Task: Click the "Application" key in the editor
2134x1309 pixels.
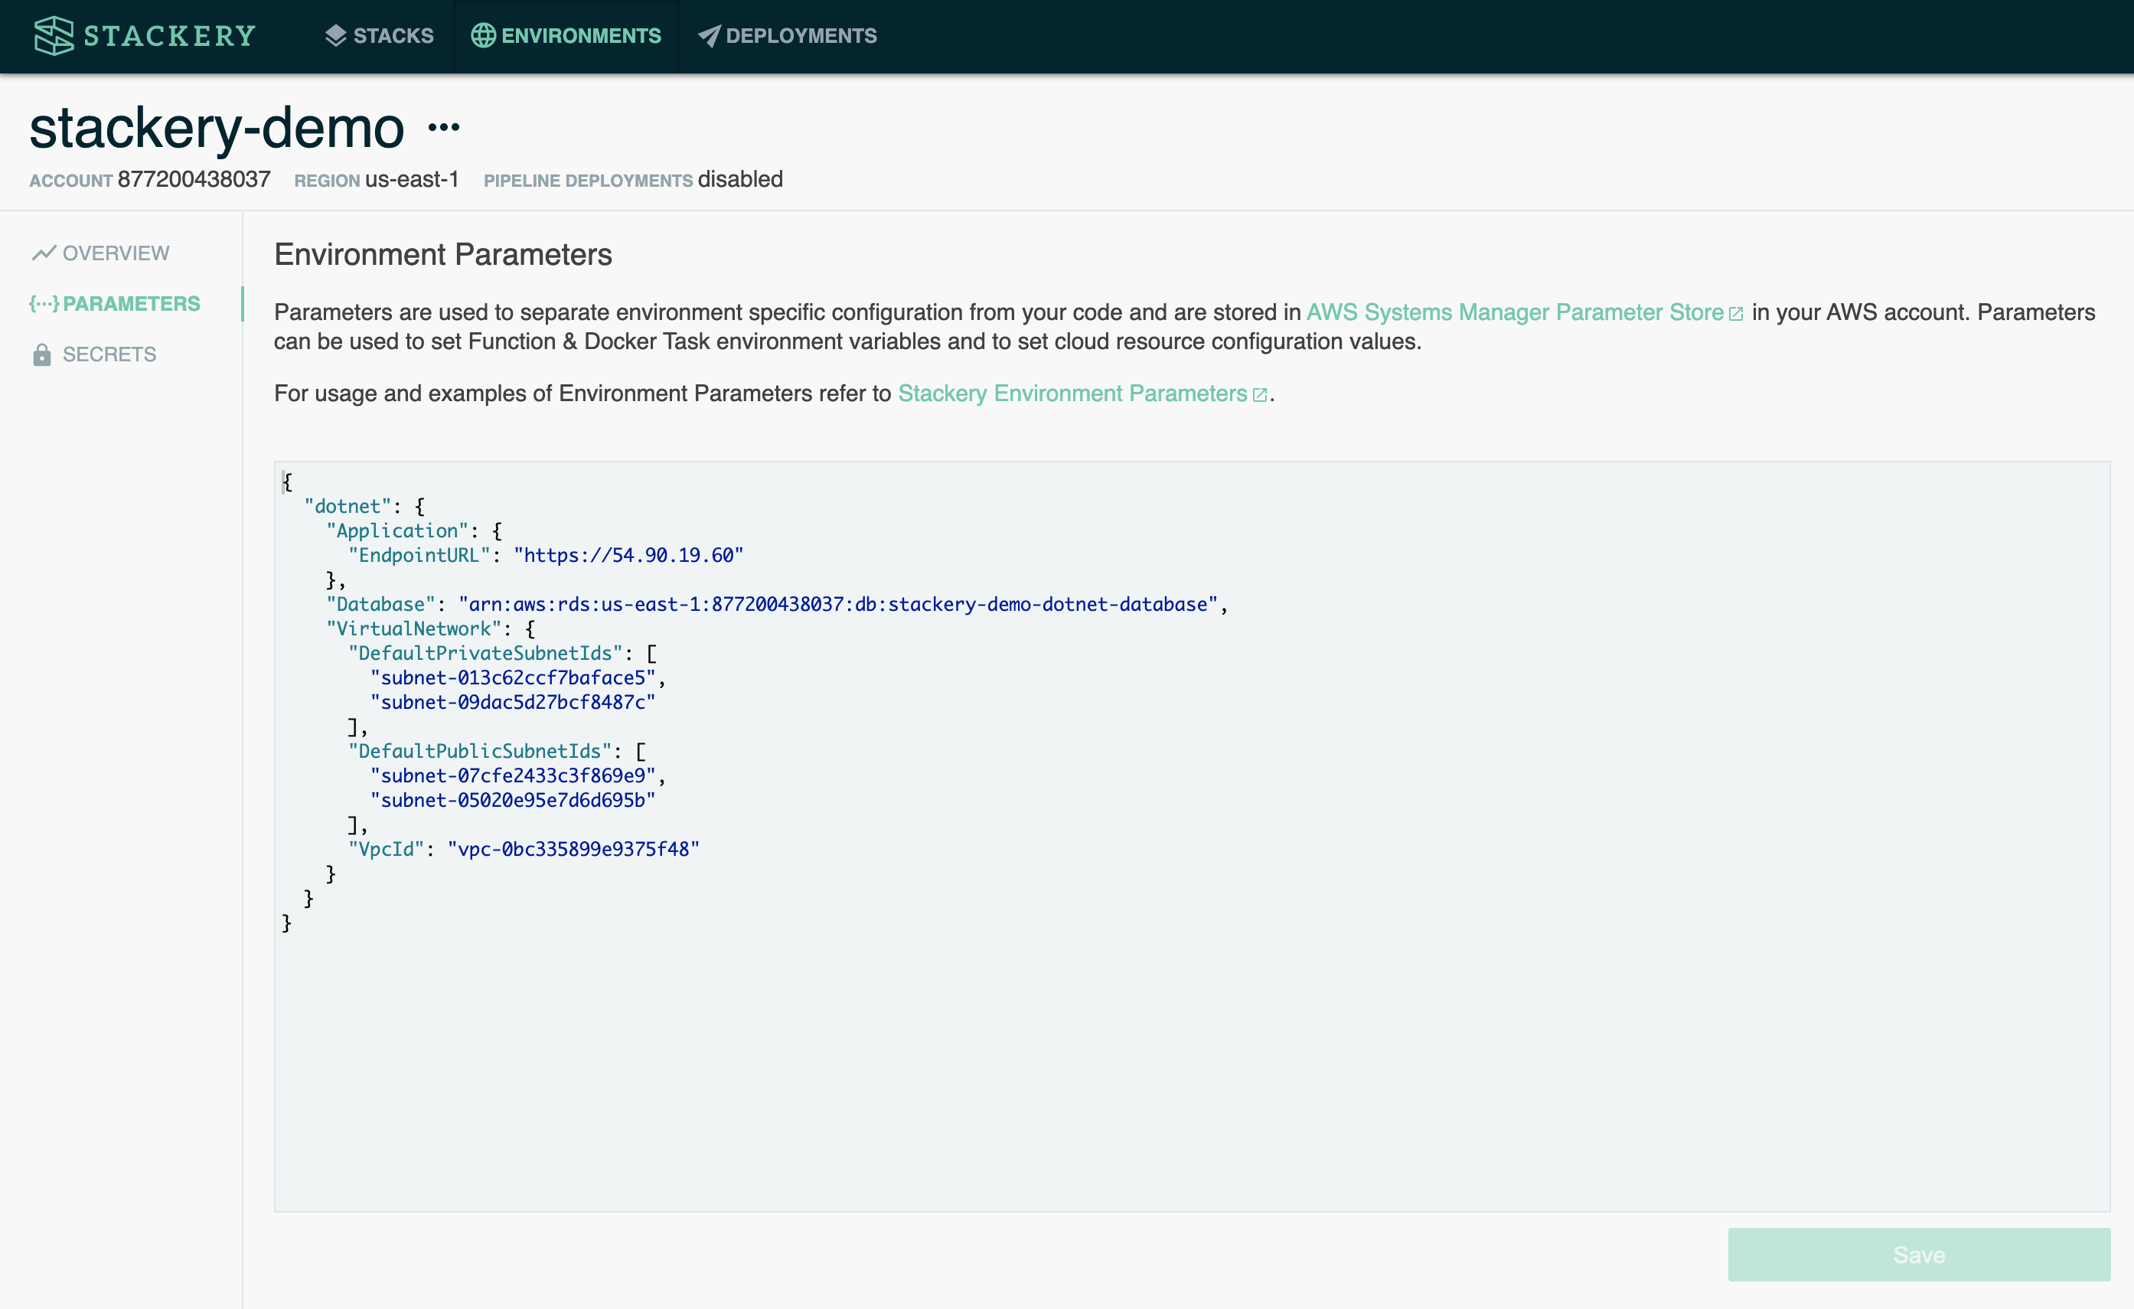Action: (397, 530)
